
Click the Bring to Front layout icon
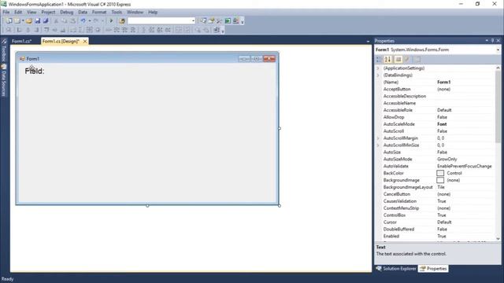click(198, 30)
